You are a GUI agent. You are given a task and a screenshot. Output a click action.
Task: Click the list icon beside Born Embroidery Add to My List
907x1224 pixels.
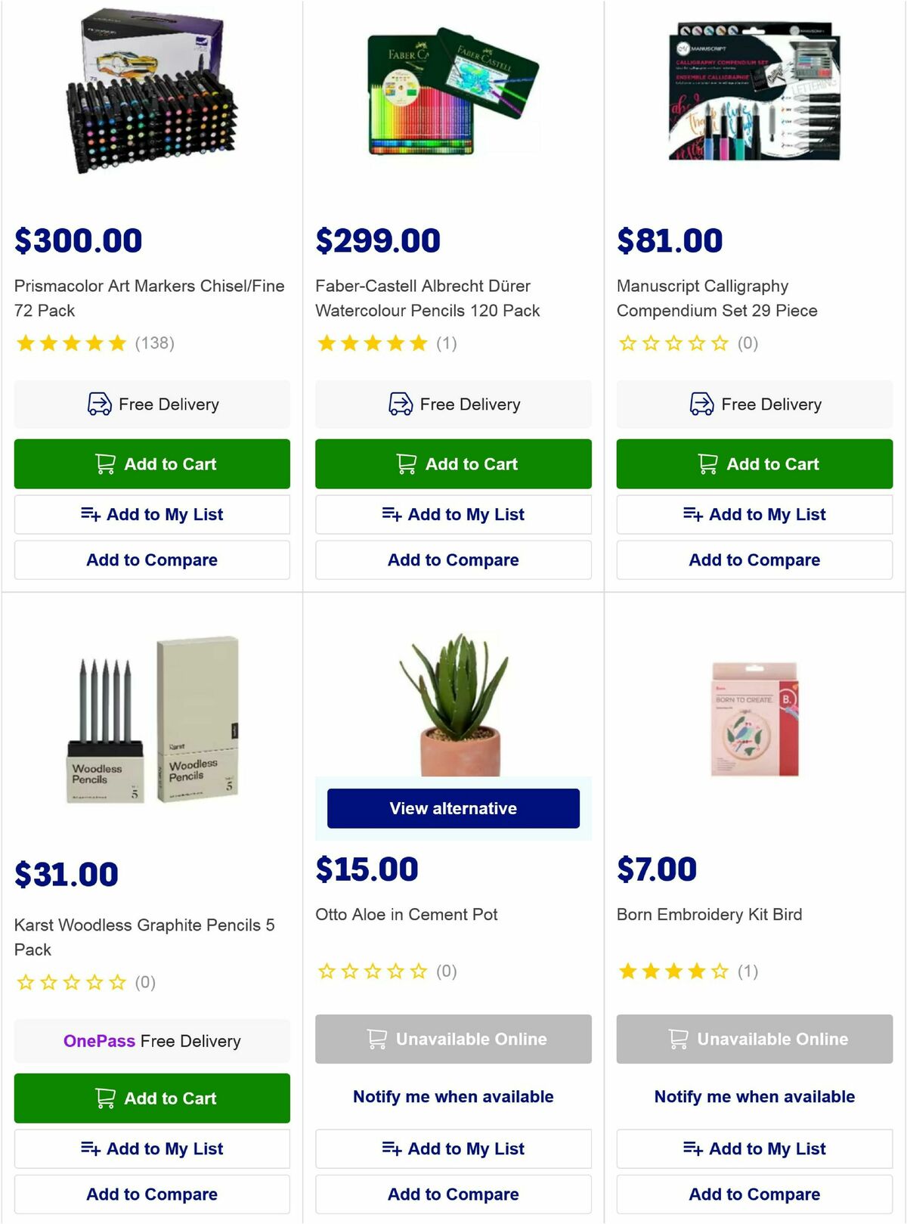coord(692,1148)
